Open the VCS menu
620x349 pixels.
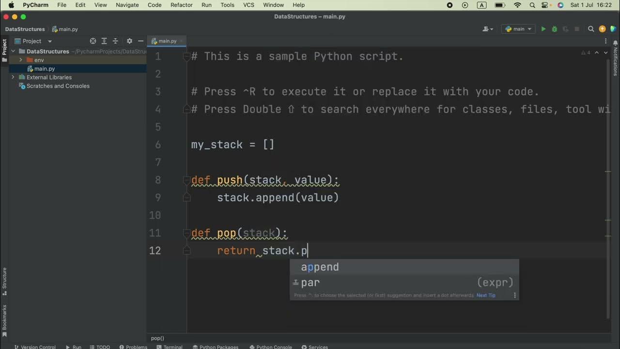click(x=248, y=5)
